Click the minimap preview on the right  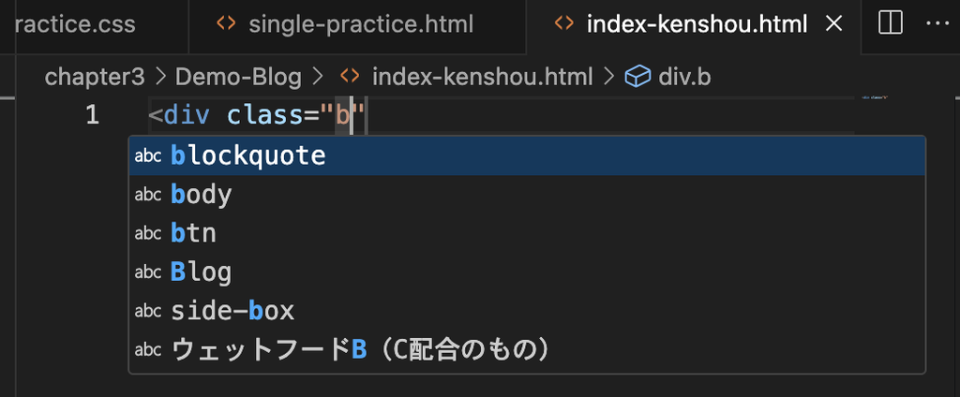click(875, 97)
